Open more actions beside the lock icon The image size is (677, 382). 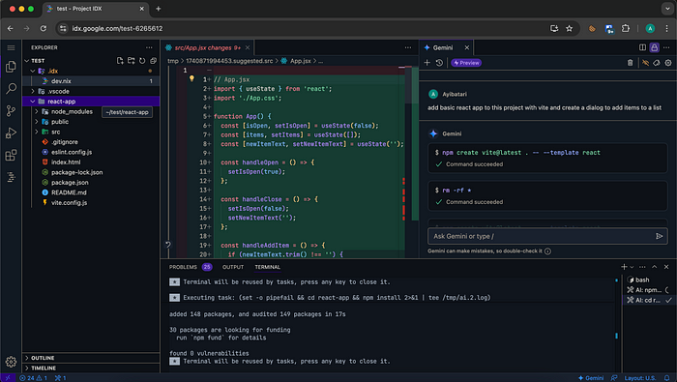click(666, 47)
